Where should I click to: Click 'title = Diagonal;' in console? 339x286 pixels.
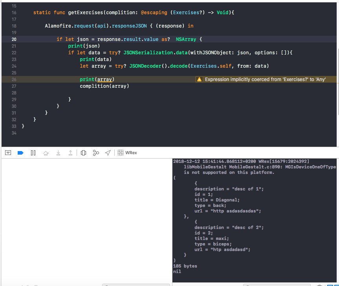click(217, 200)
